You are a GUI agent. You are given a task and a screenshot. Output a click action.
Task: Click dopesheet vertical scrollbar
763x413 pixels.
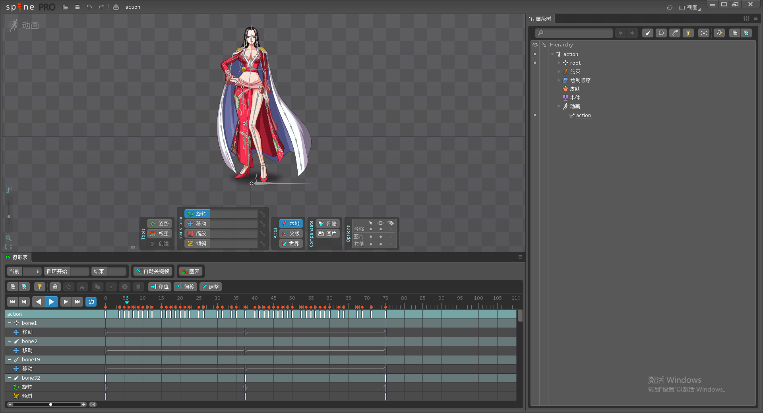pyautogui.click(x=520, y=316)
